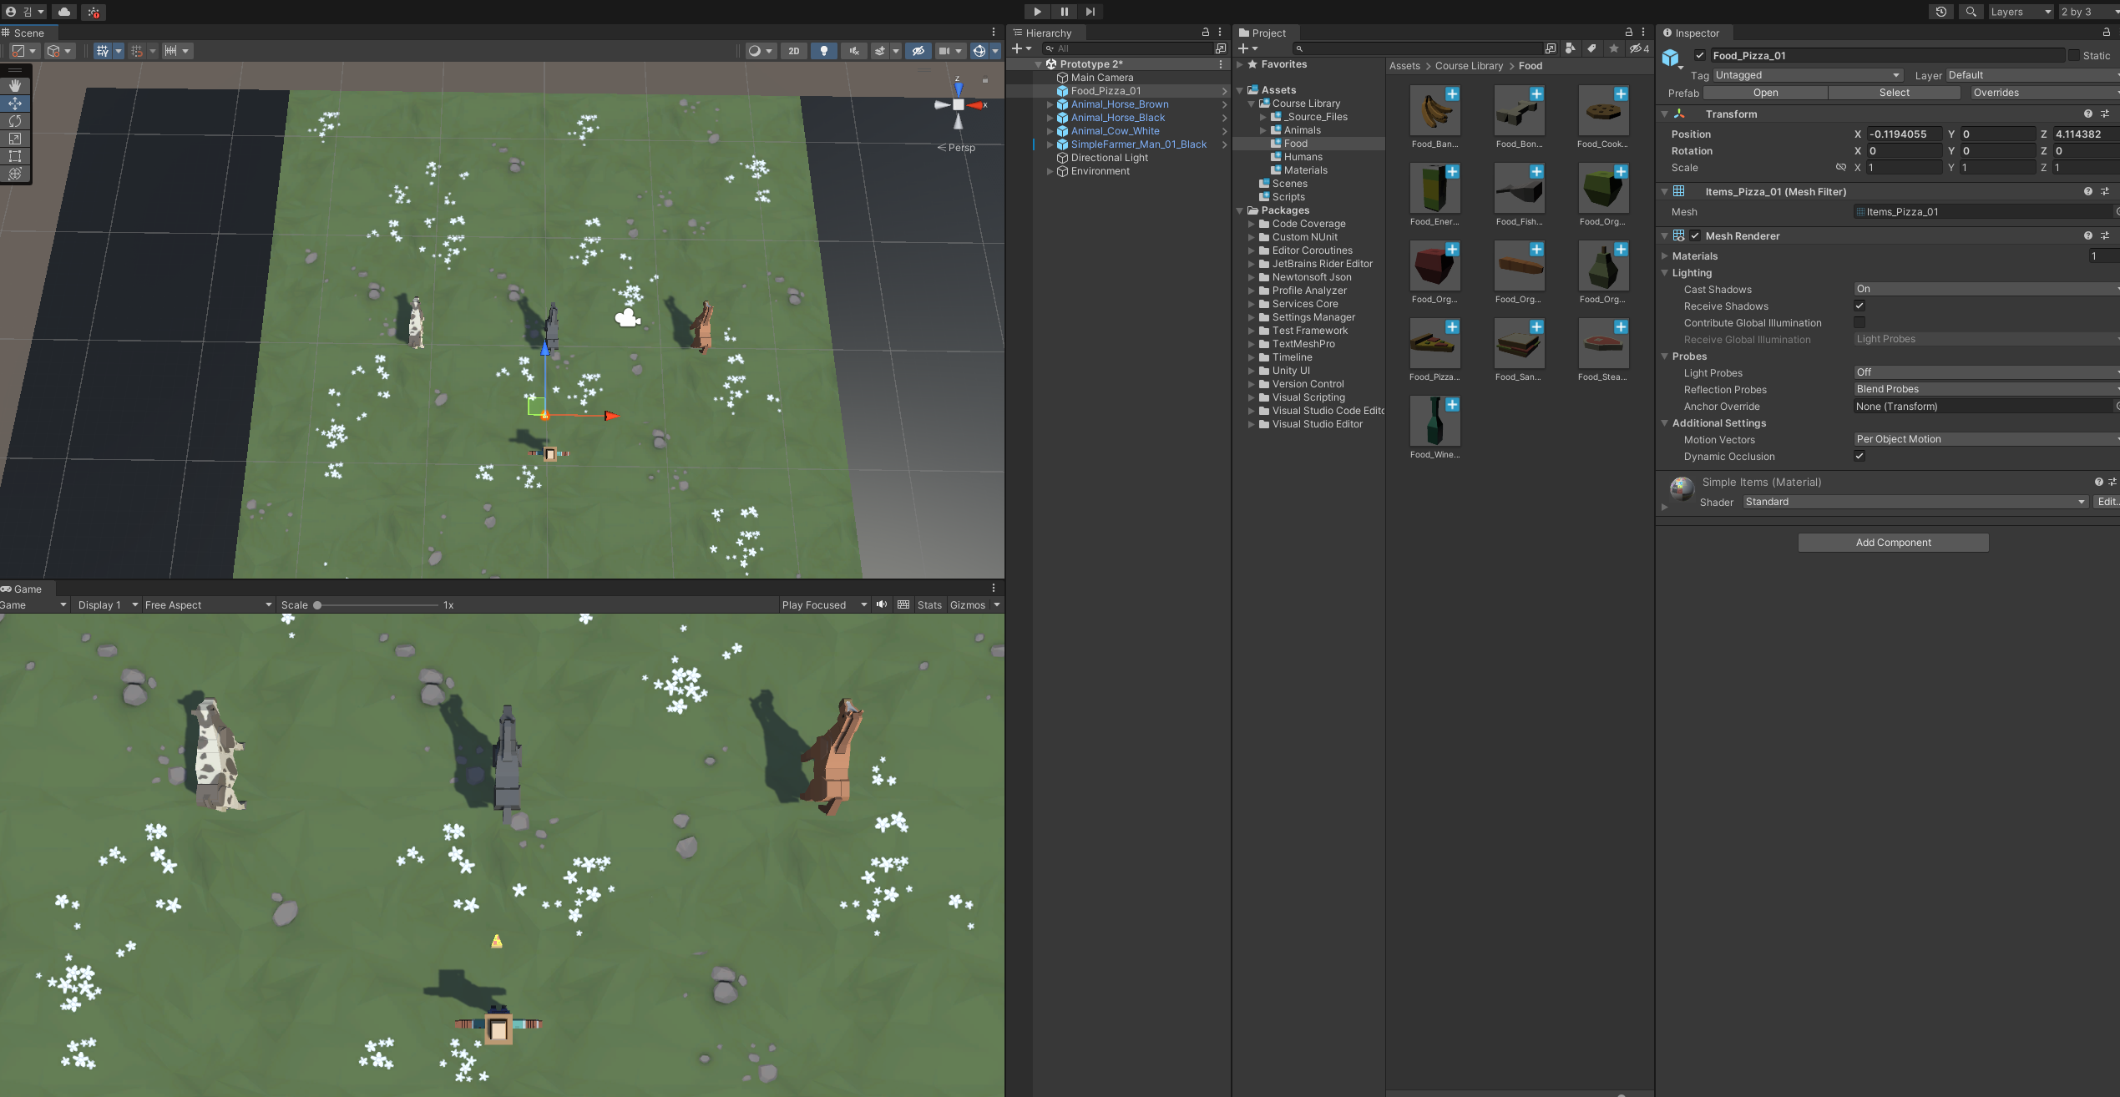2120x1097 pixels.
Task: Toggle scene lighting bulb icon
Action: [x=823, y=51]
